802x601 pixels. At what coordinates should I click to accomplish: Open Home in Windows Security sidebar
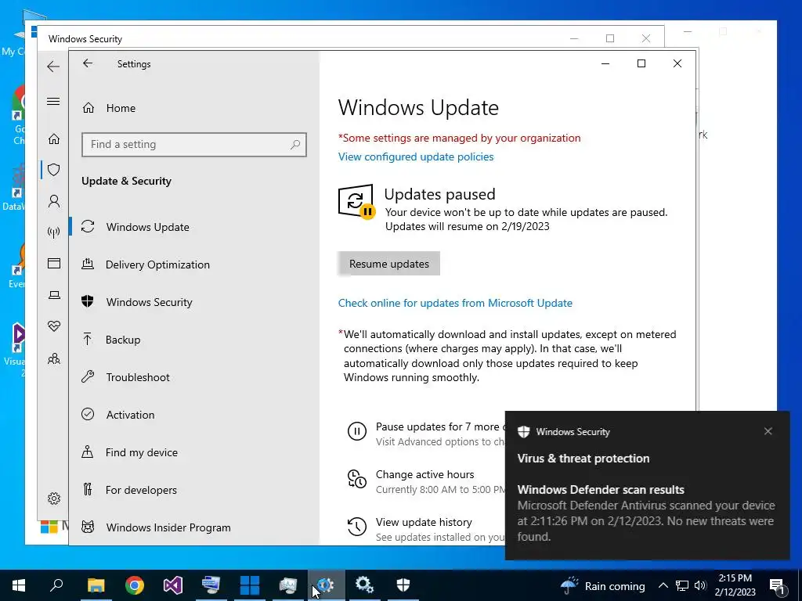54,139
